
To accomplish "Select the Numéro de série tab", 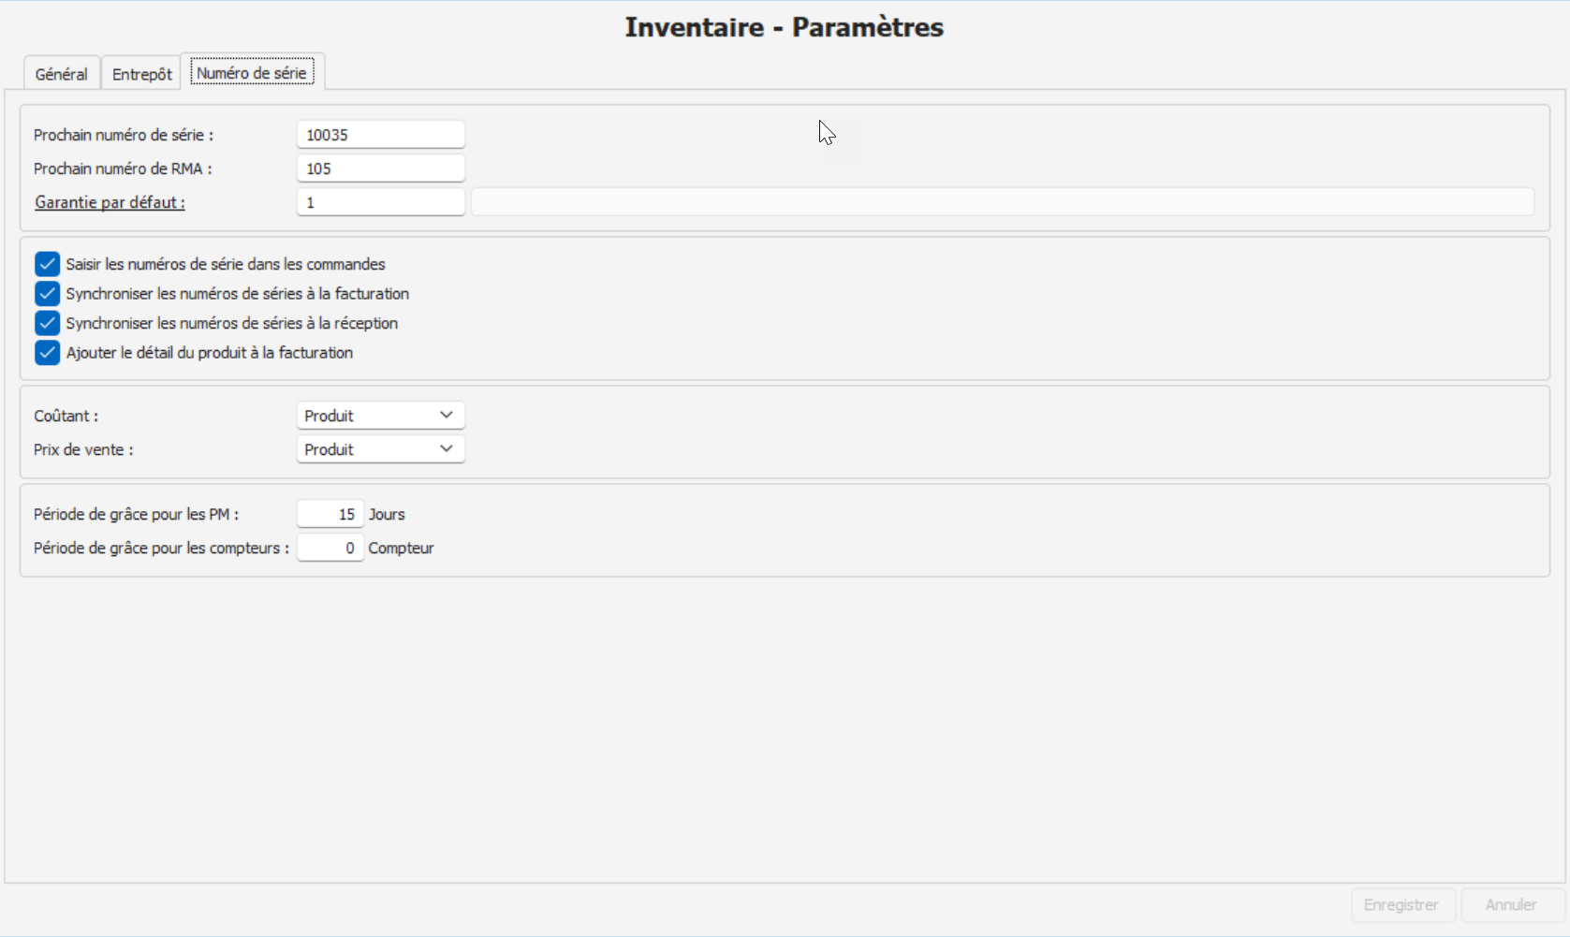I will click(252, 73).
